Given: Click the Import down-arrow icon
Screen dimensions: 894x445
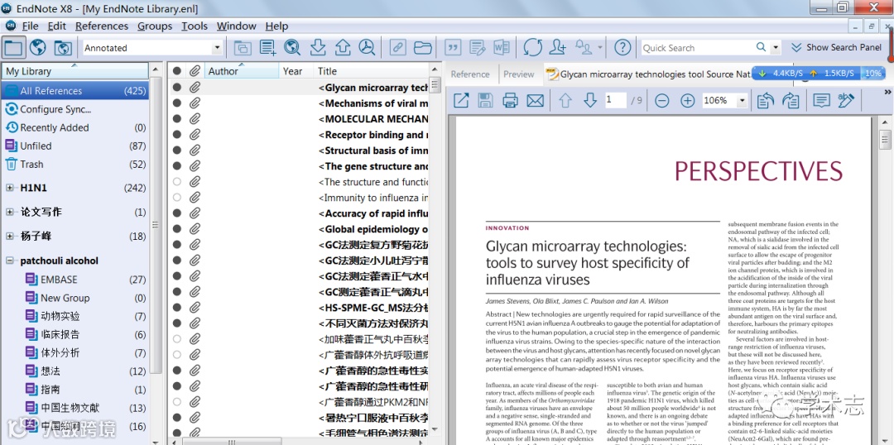Looking at the screenshot, I should (x=318, y=48).
